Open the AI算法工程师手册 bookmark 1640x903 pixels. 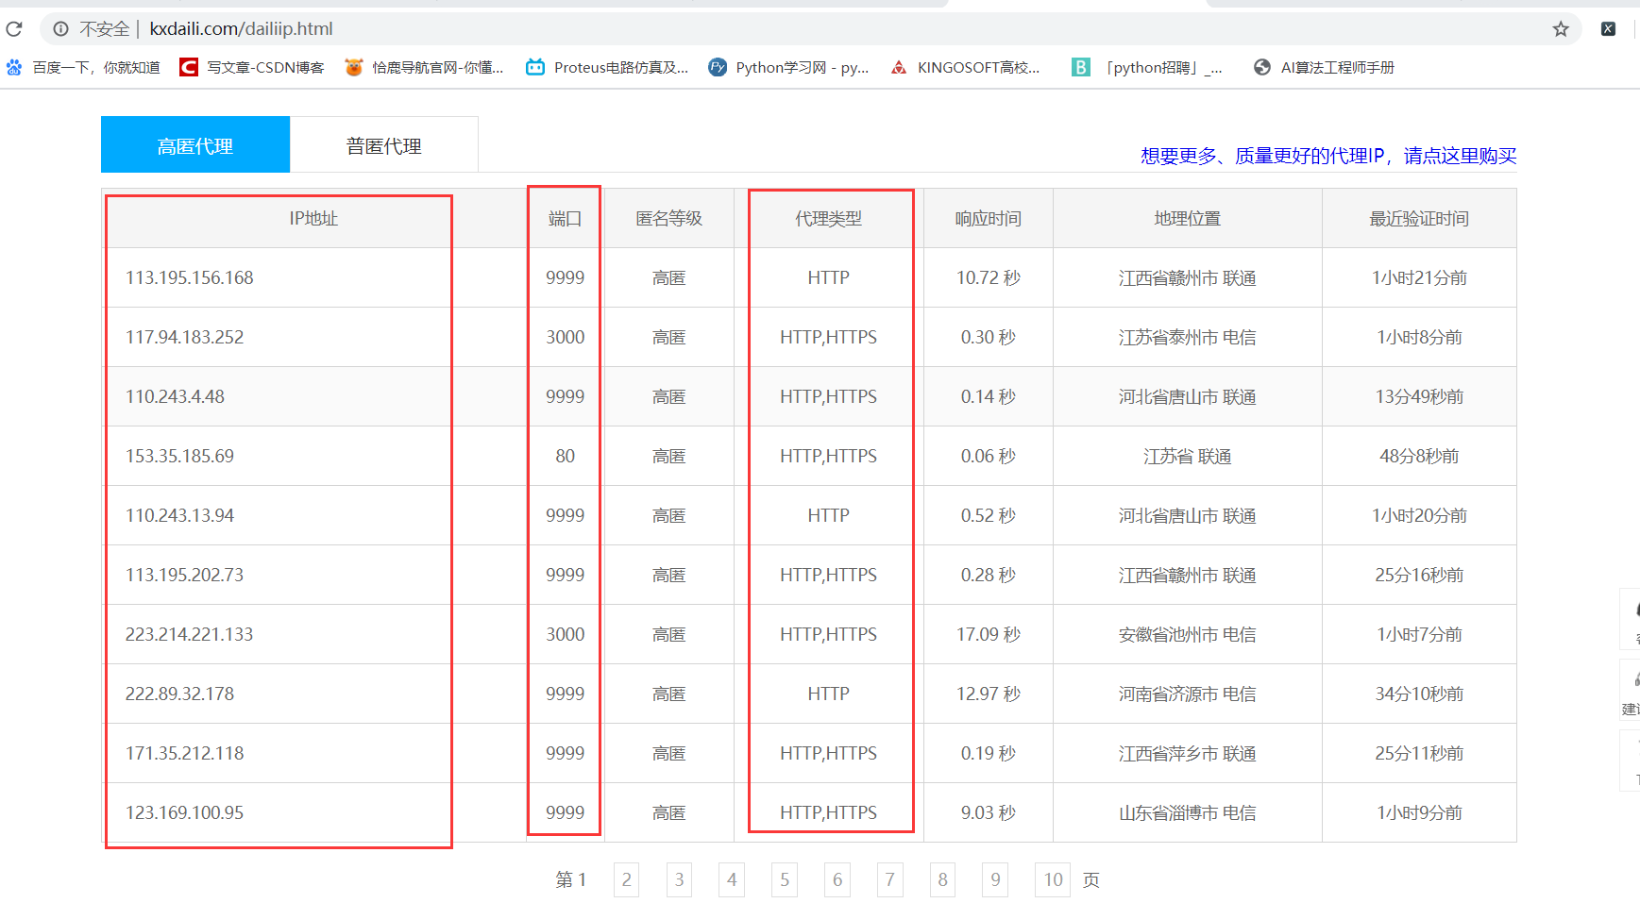click(x=1324, y=67)
